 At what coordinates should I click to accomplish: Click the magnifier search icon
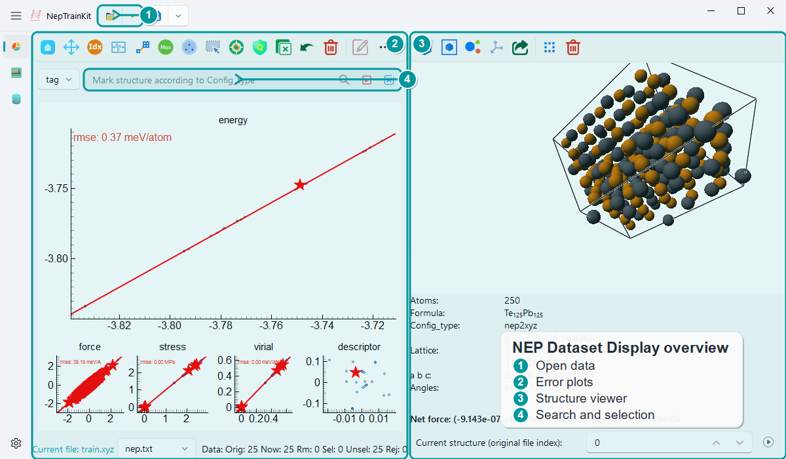[345, 80]
